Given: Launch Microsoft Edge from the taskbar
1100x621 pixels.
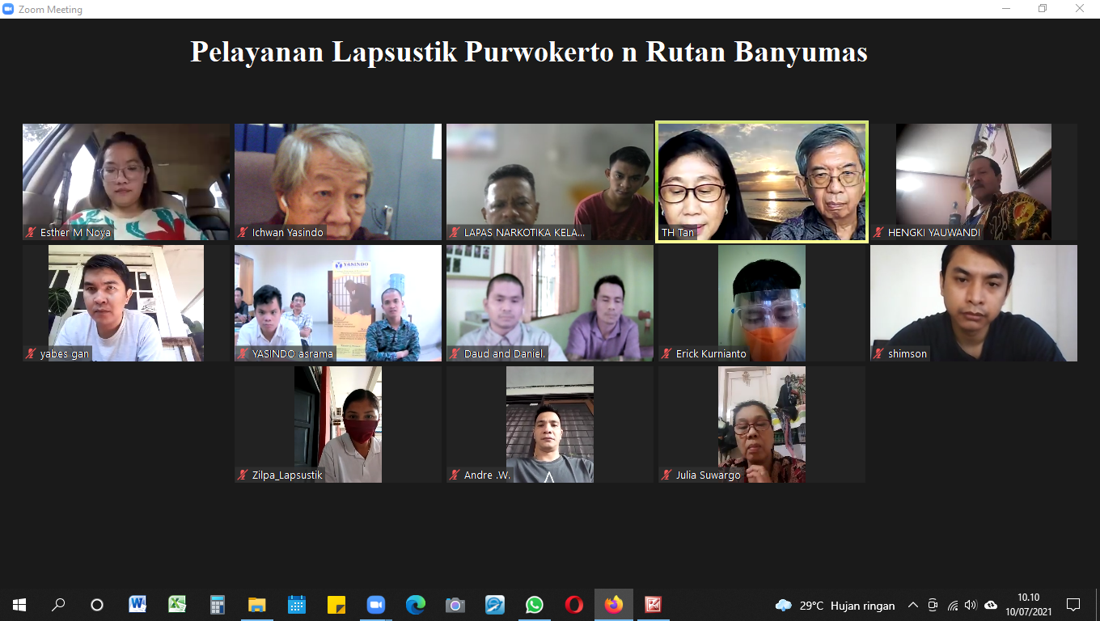Looking at the screenshot, I should tap(416, 605).
